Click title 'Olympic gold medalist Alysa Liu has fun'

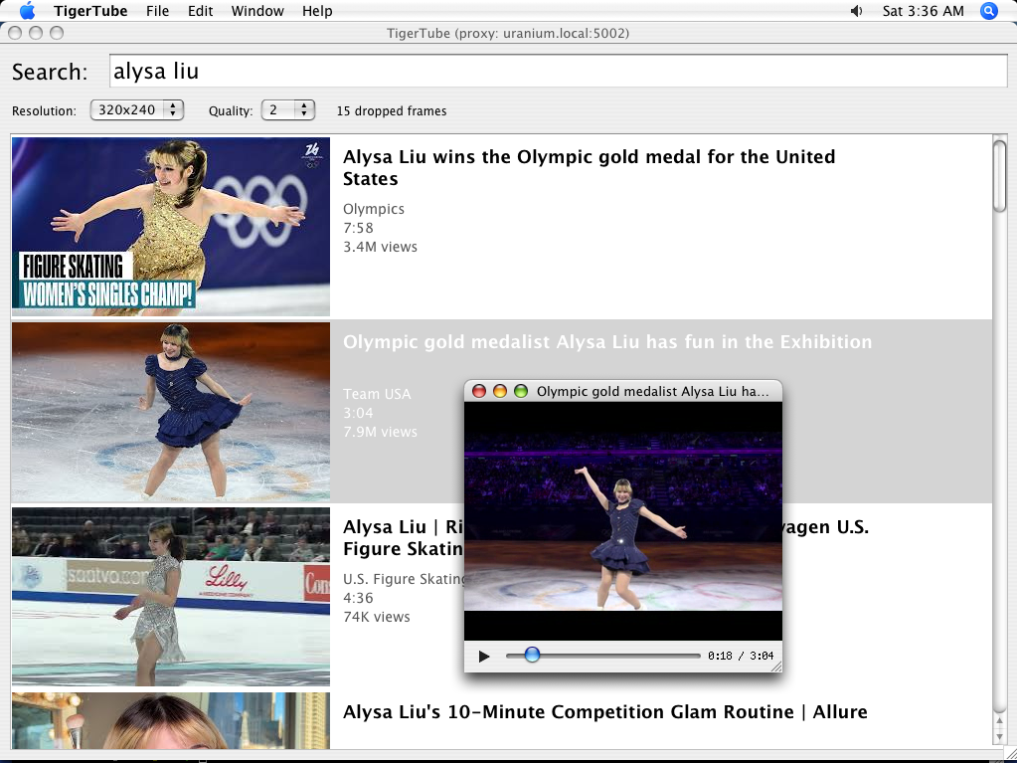(607, 342)
